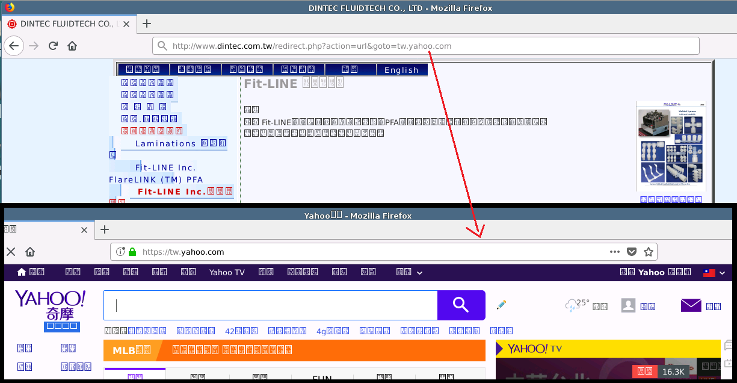Open a new tab in the Yahoo window
This screenshot has height=383, width=737.
tap(105, 229)
